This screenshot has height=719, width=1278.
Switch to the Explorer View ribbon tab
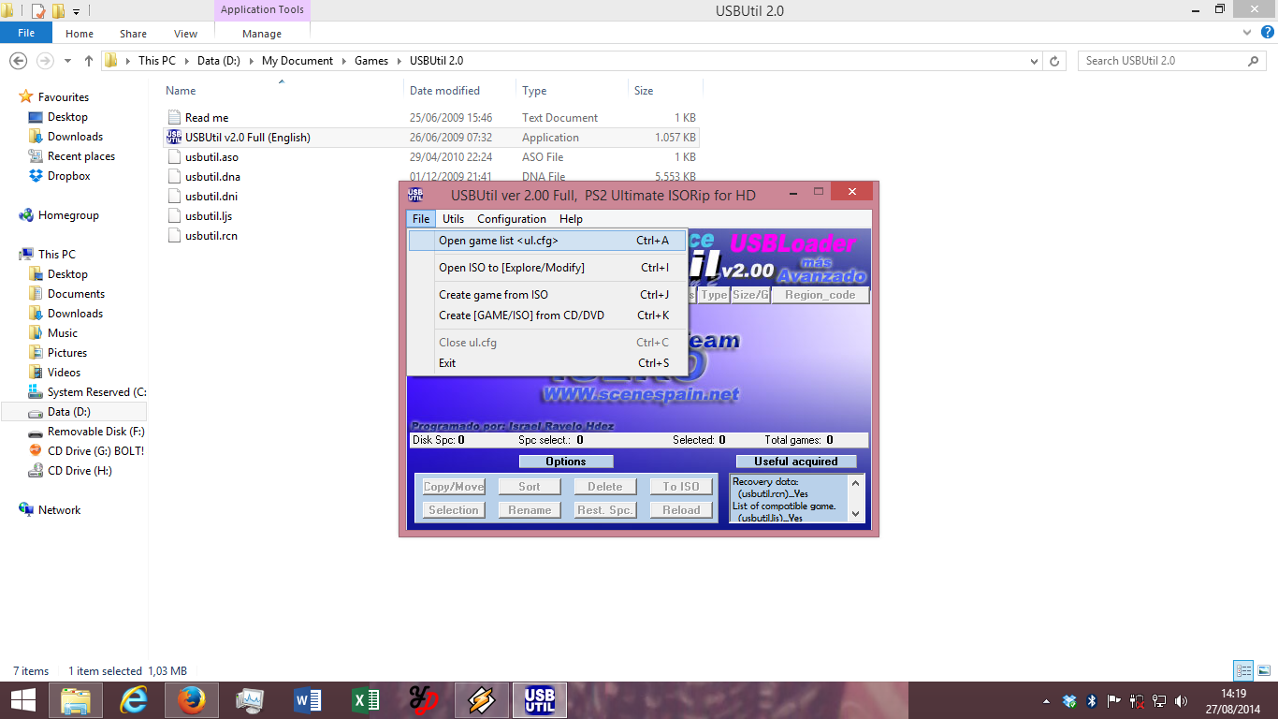[185, 34]
